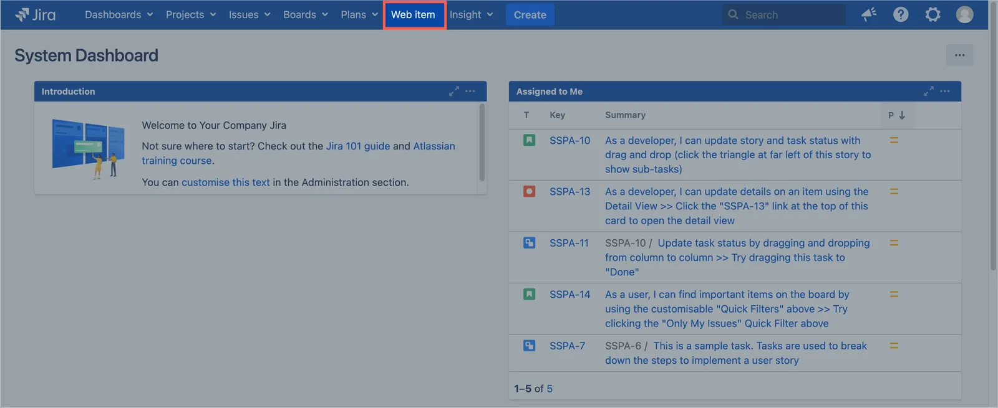Open the parent SSPA-6 link

pos(623,346)
